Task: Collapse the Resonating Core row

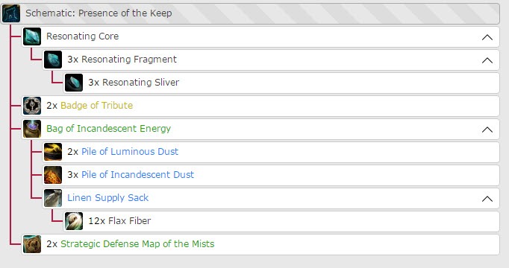Action: [487, 37]
